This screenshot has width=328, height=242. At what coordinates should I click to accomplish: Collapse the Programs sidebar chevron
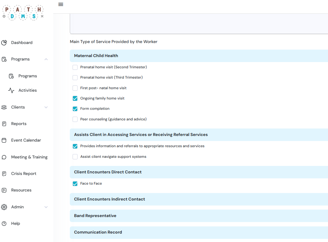pyautogui.click(x=46, y=59)
